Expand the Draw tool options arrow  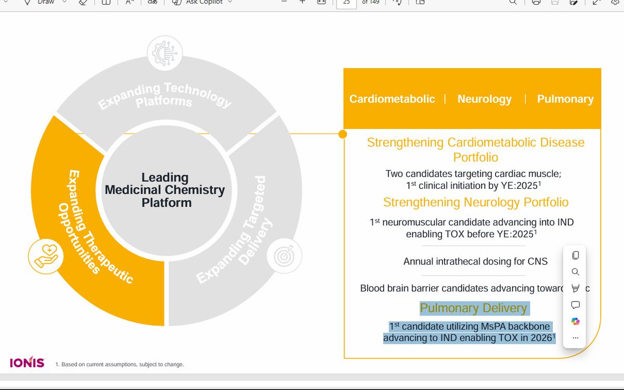[x=64, y=2]
